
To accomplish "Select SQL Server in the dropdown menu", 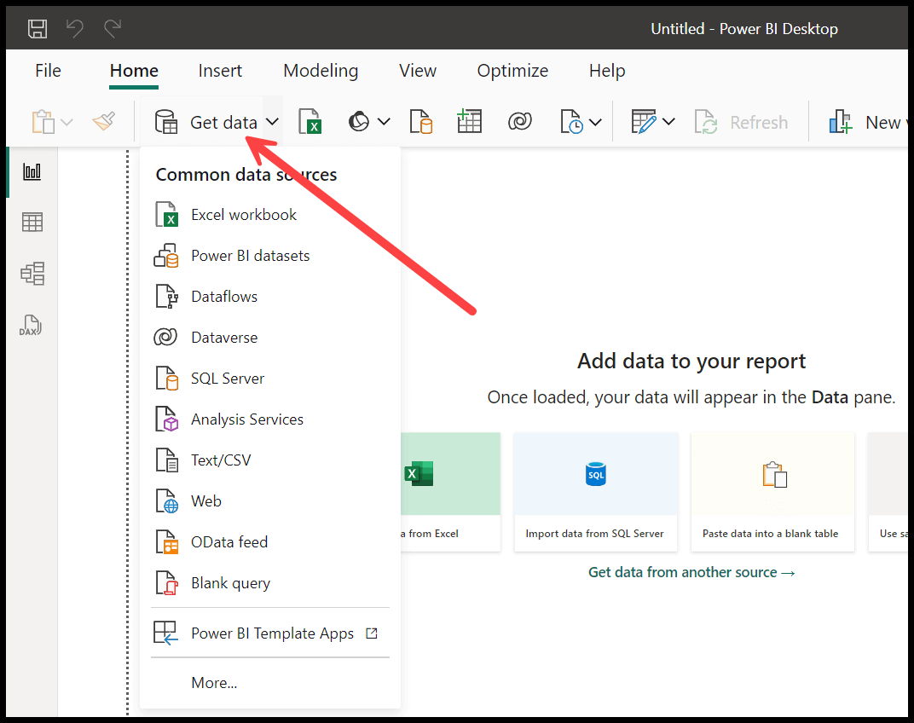I will tap(270, 379).
